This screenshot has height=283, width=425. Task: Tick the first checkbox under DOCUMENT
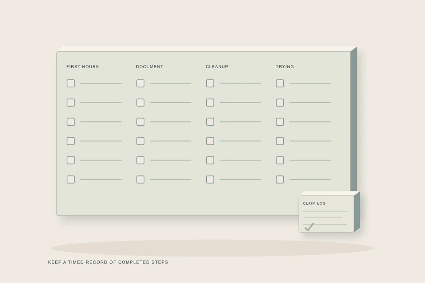pos(140,83)
